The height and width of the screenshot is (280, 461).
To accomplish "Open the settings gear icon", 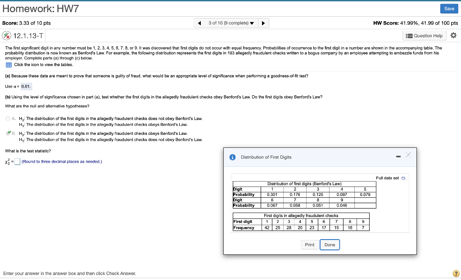I will coord(454,36).
